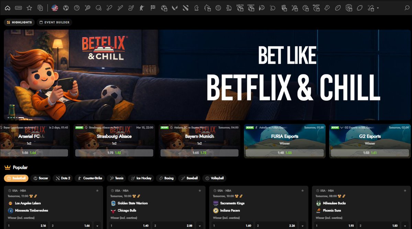
Task: Select a carousel dot under the Betflix banner
Action: point(12,117)
